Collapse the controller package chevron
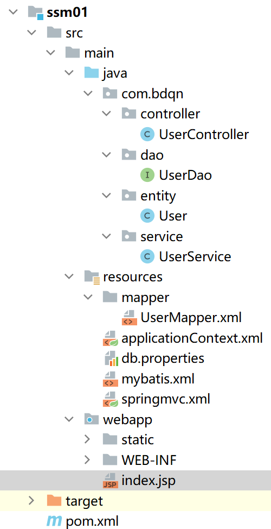 point(107,114)
